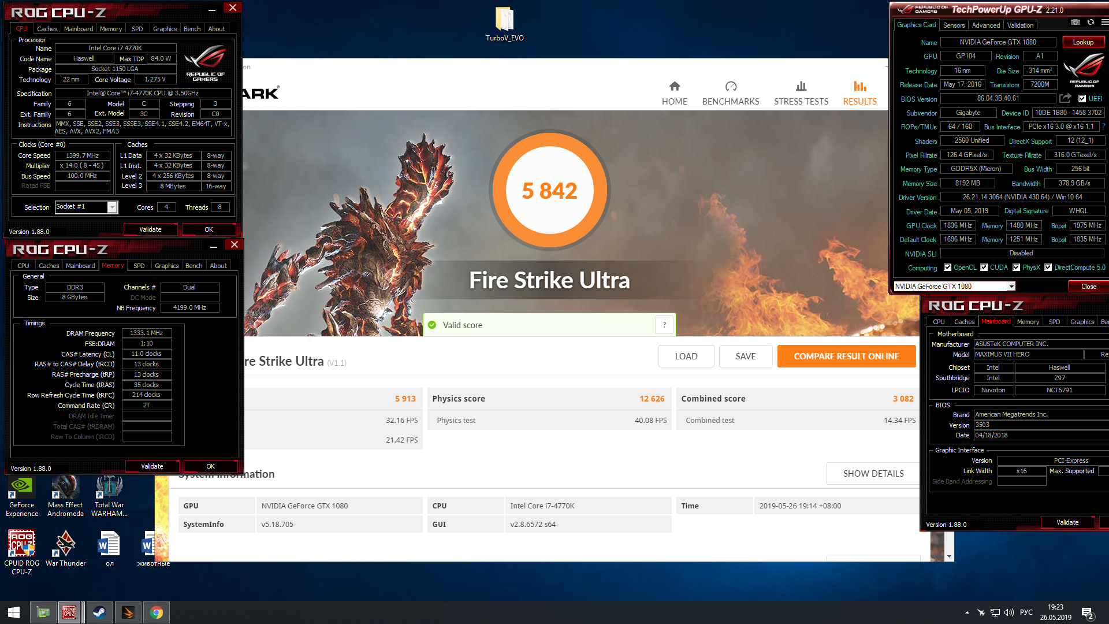Toggle OpenCL checkbox in GPU-Z

[947, 268]
